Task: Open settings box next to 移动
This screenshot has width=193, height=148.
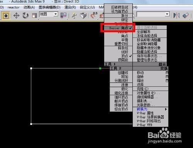Action: (x=167, y=73)
